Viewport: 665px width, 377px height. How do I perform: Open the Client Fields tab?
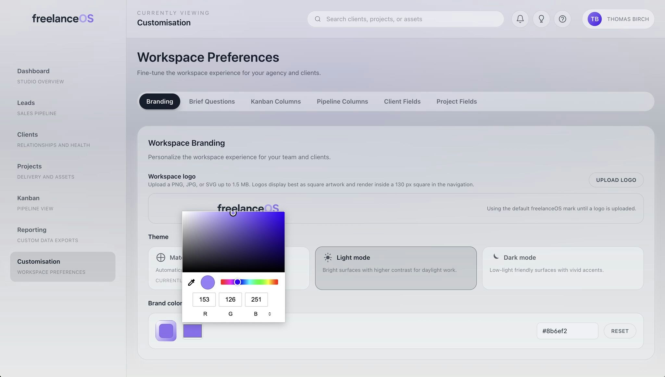[x=402, y=101]
